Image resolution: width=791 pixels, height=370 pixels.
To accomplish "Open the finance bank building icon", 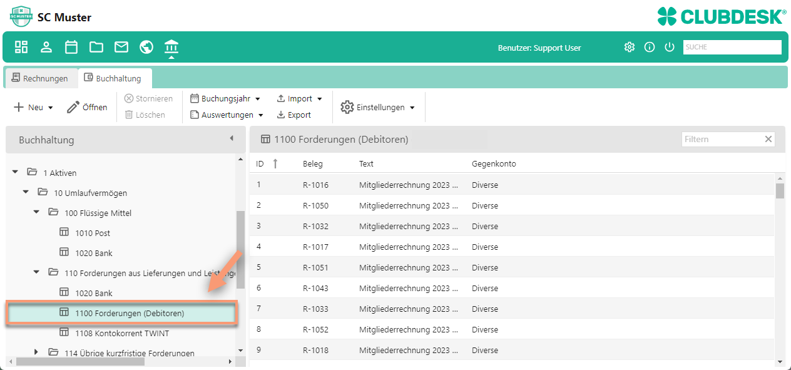I will 171,46.
